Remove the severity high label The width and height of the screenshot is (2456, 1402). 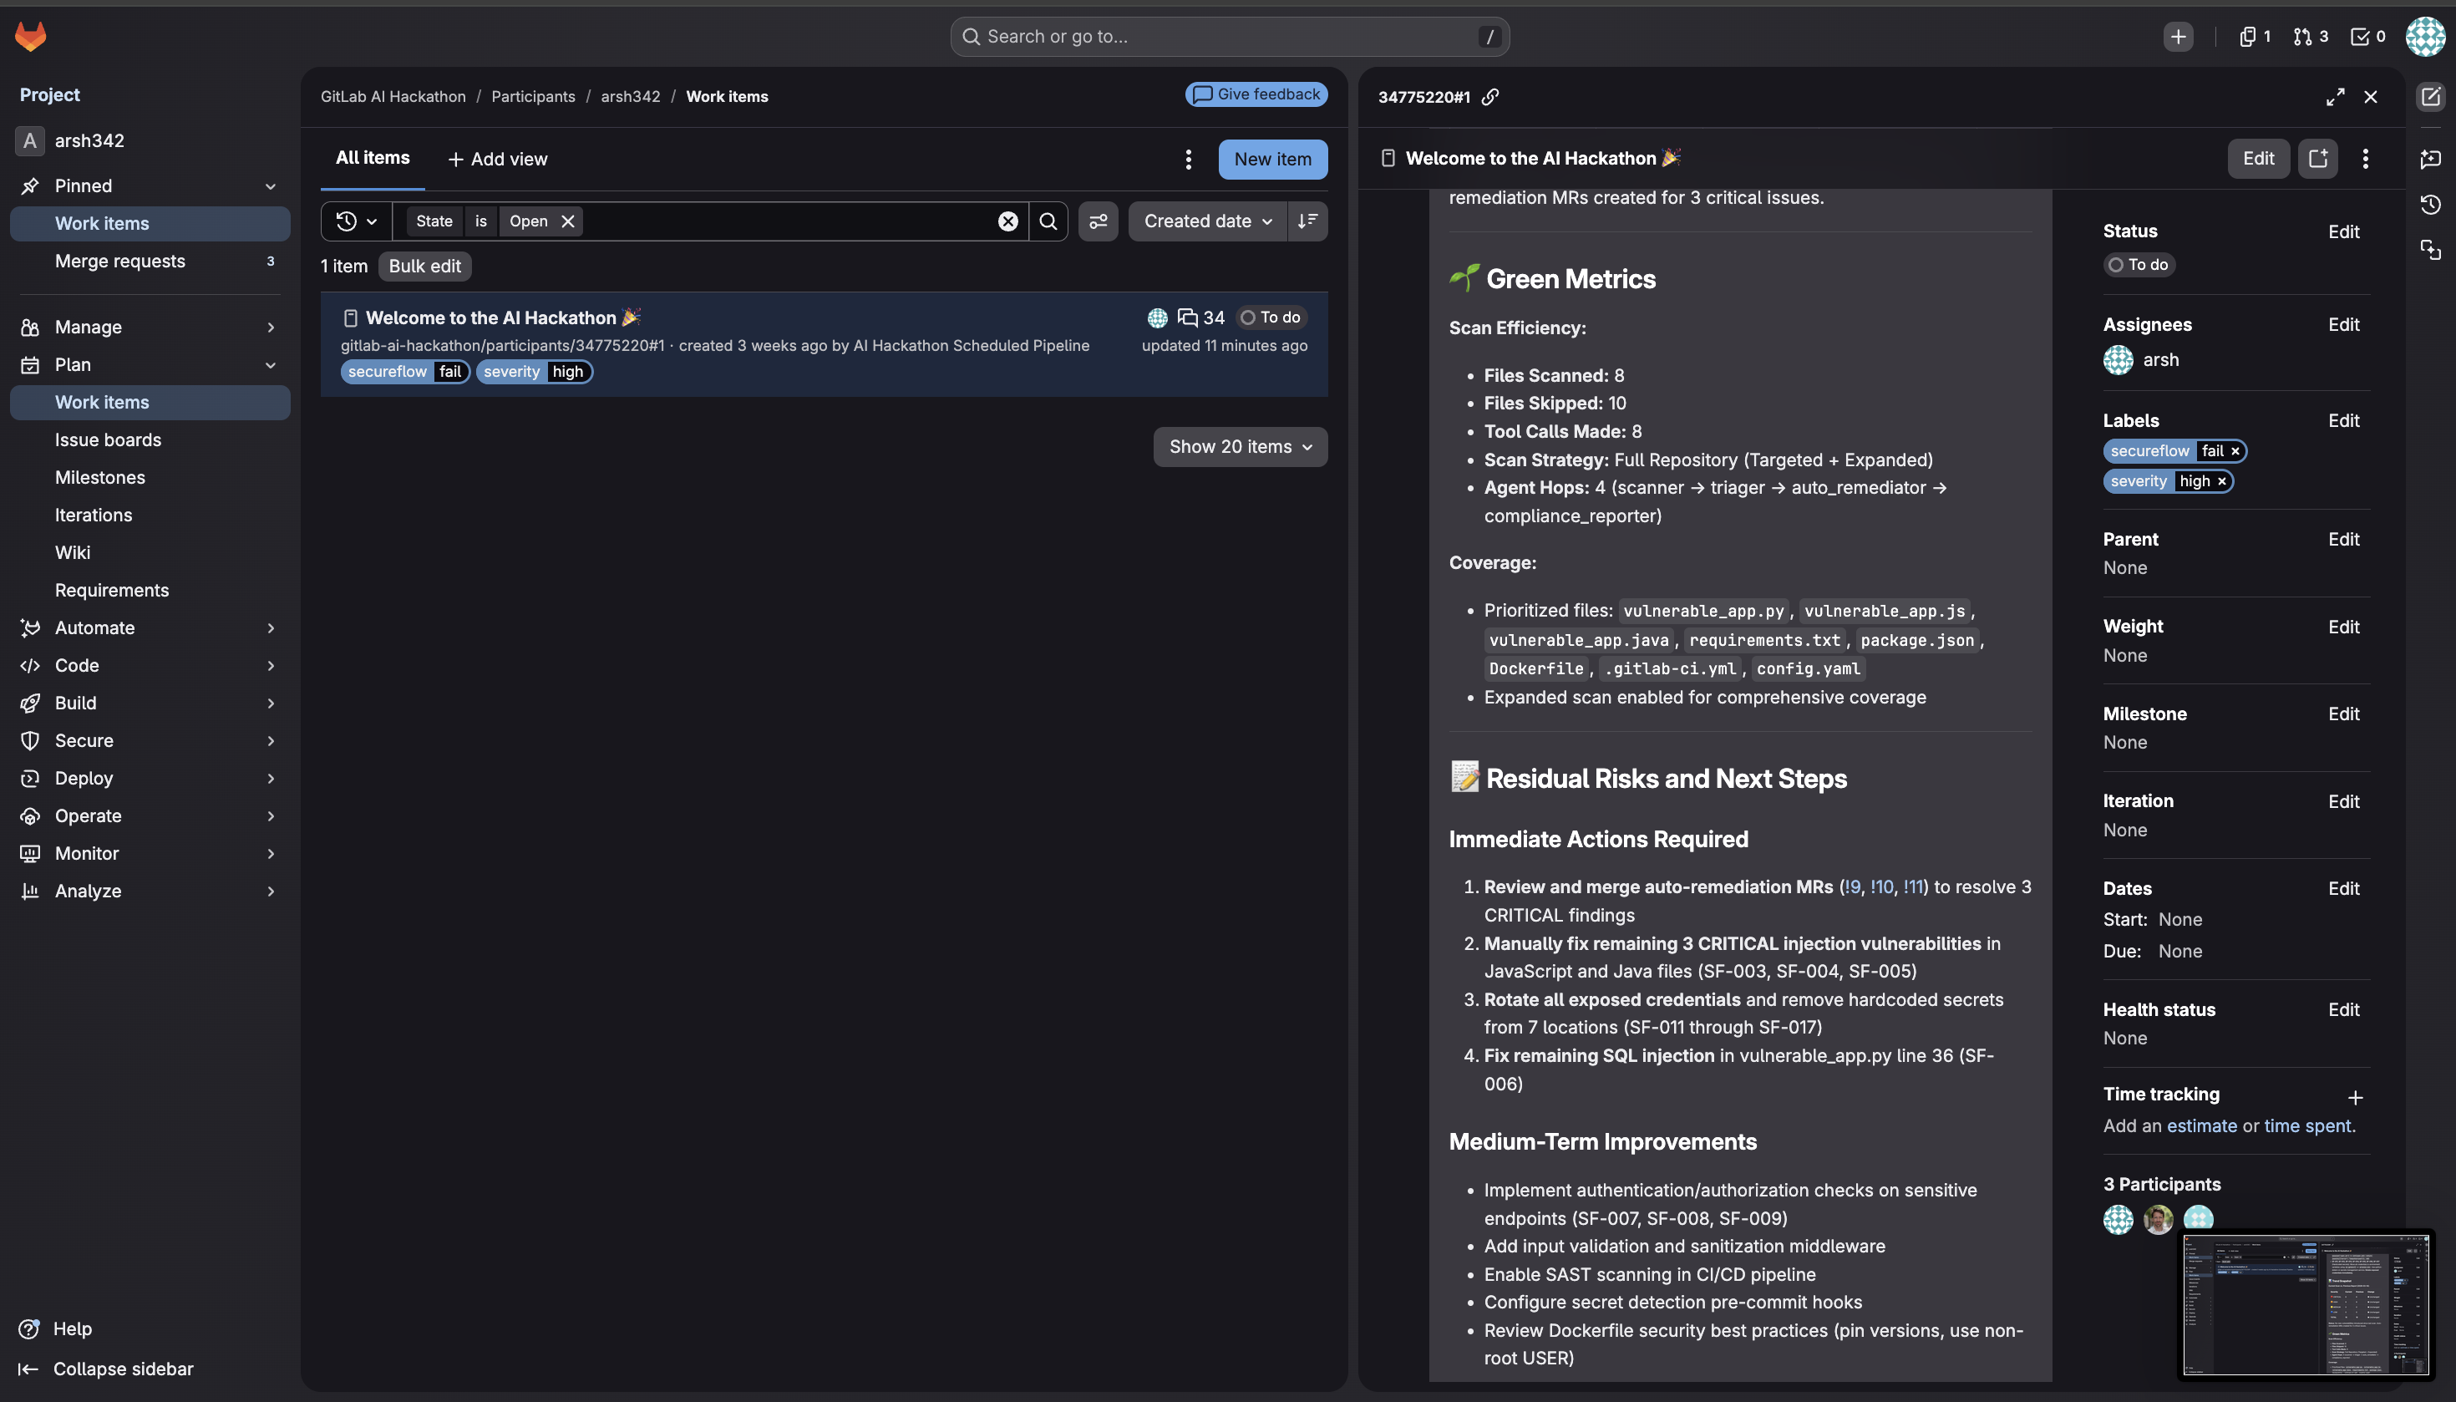2221,481
